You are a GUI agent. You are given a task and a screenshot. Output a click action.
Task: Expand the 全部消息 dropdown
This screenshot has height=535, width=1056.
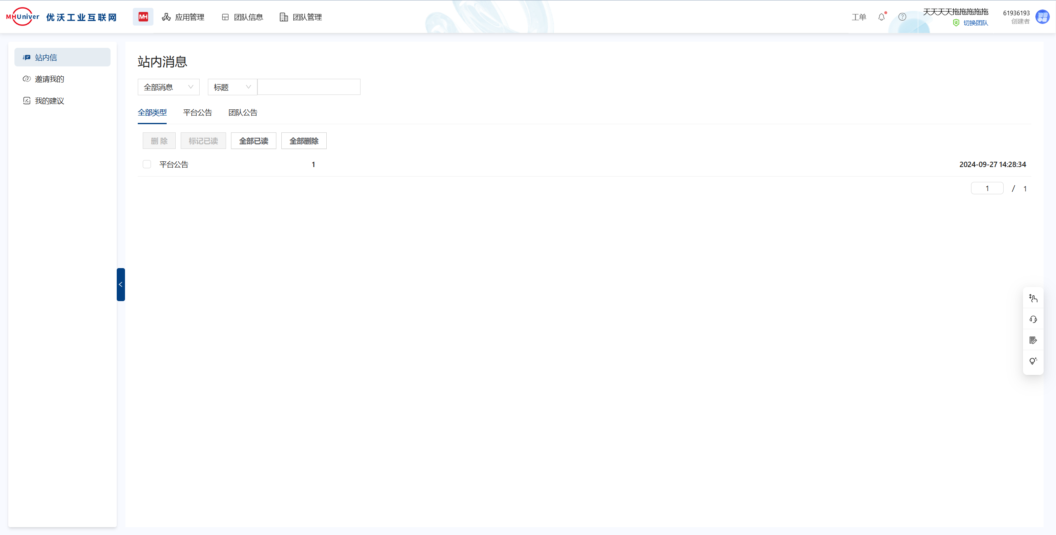[168, 87]
